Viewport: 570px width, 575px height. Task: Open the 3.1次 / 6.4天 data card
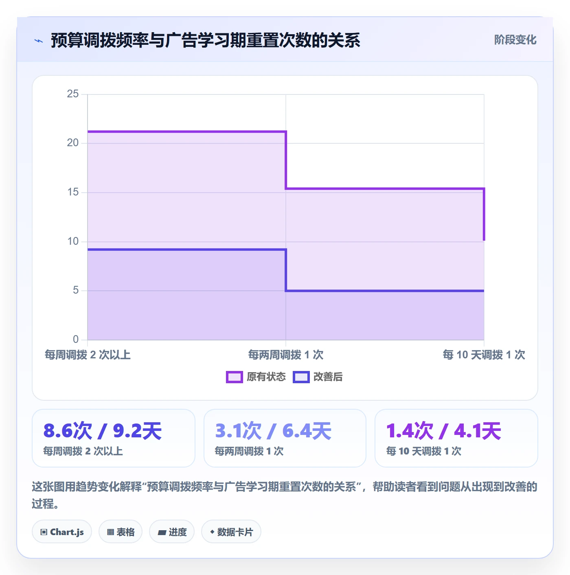(x=285, y=438)
